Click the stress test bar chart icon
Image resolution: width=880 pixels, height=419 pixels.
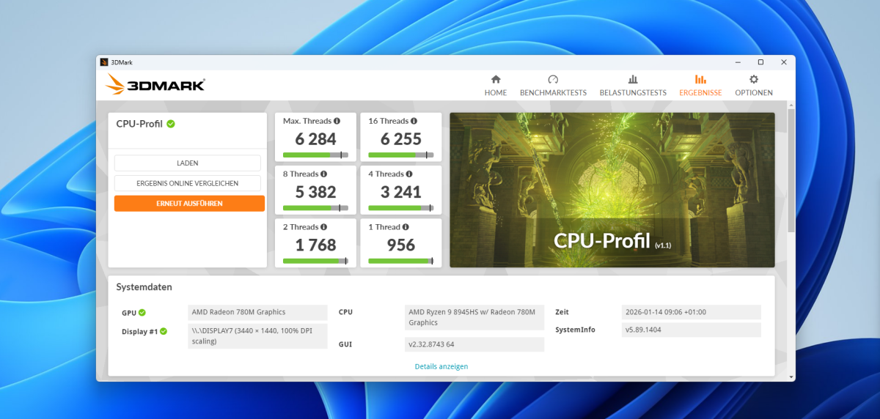(633, 79)
